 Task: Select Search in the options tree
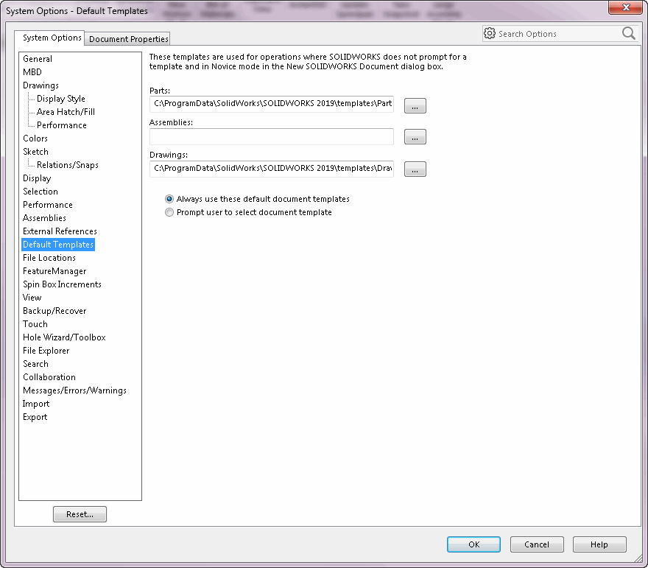click(x=35, y=364)
